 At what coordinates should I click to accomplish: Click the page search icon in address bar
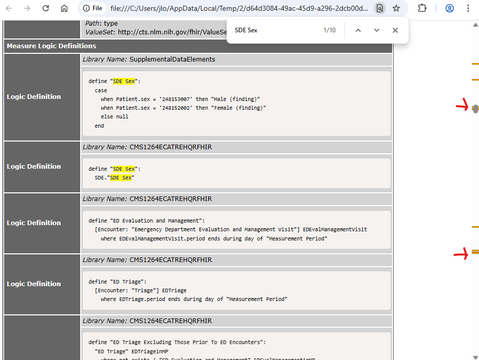pos(379,8)
